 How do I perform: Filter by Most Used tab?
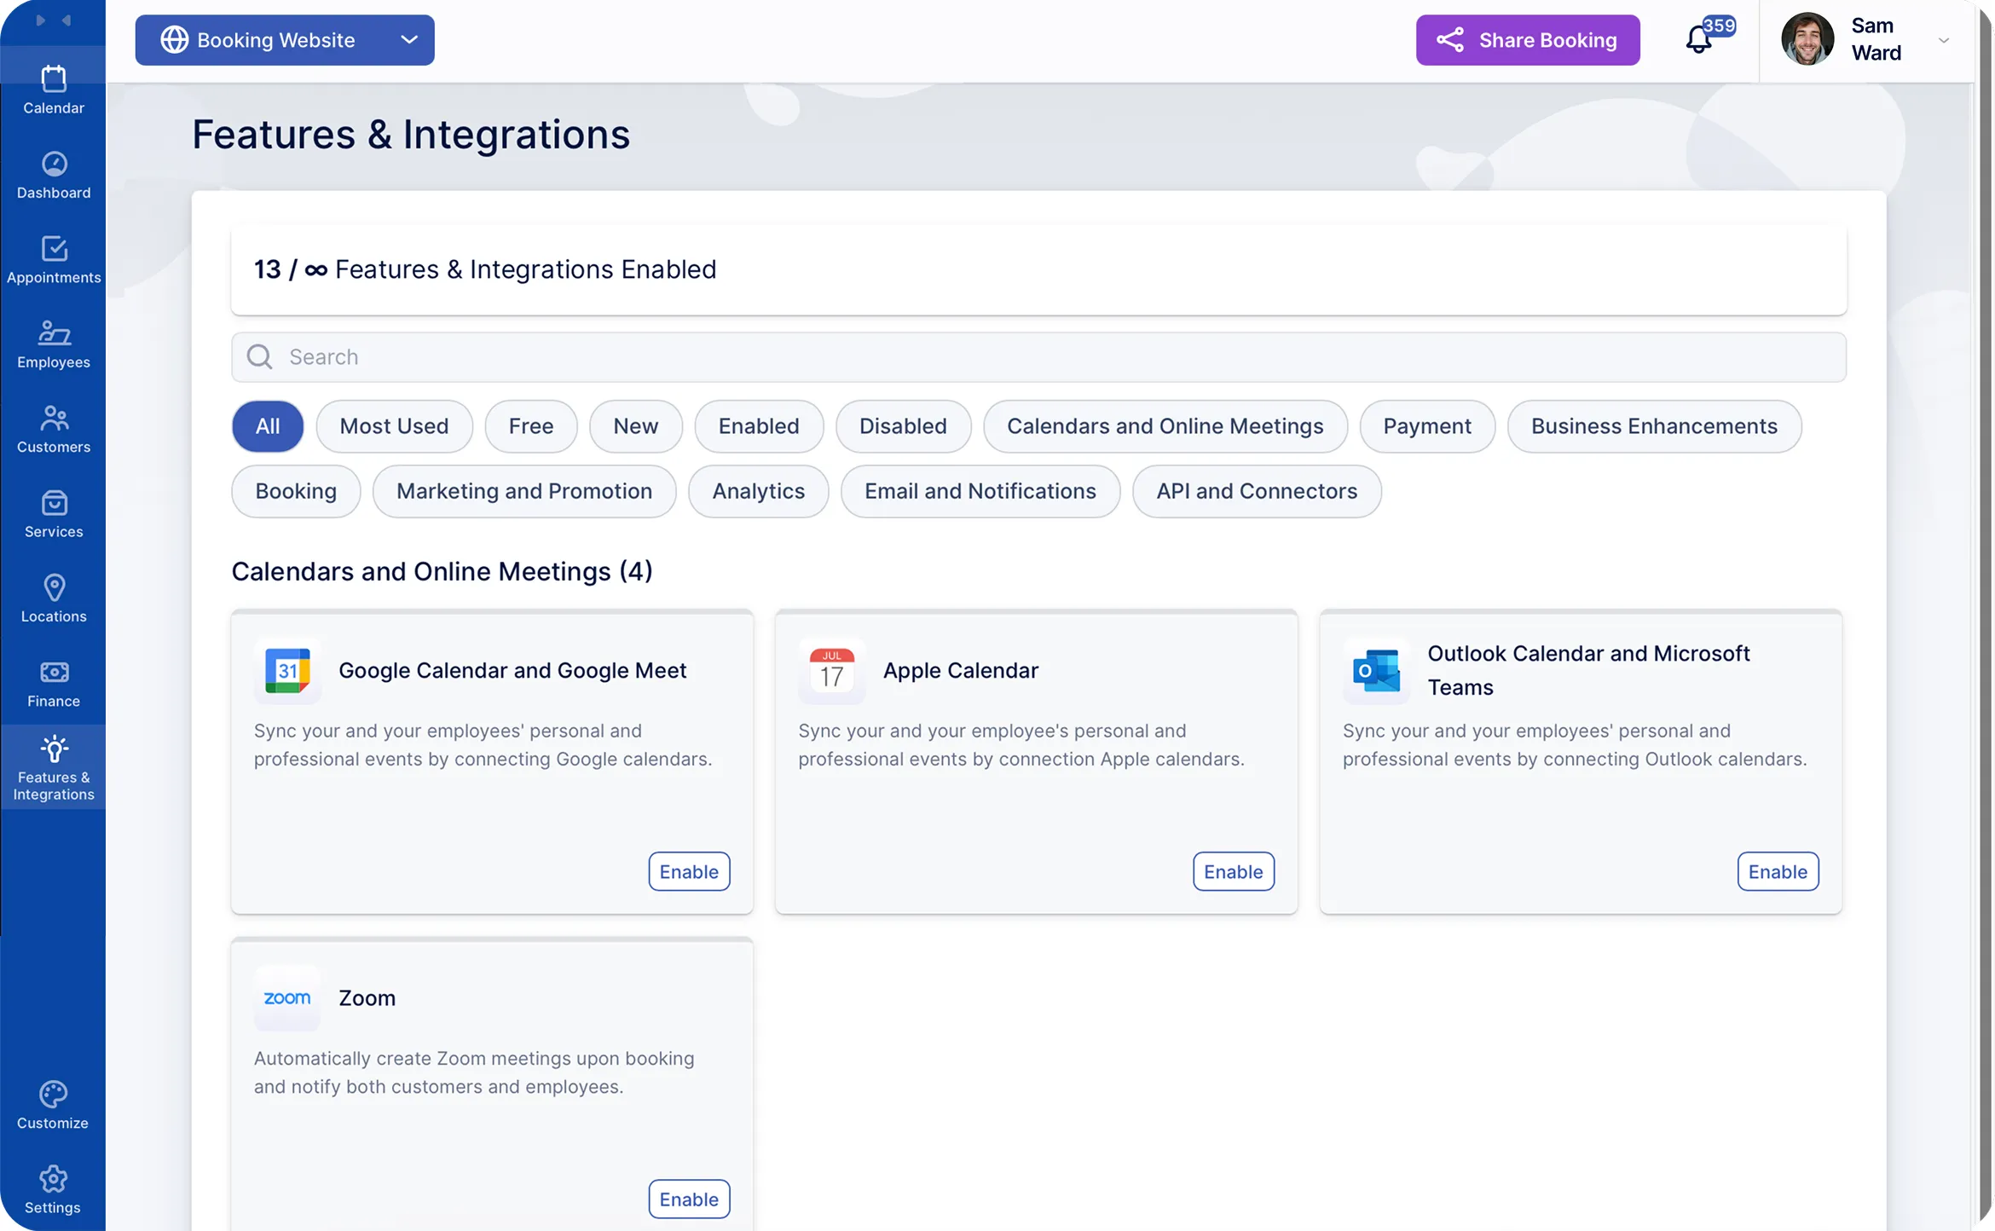pos(393,426)
